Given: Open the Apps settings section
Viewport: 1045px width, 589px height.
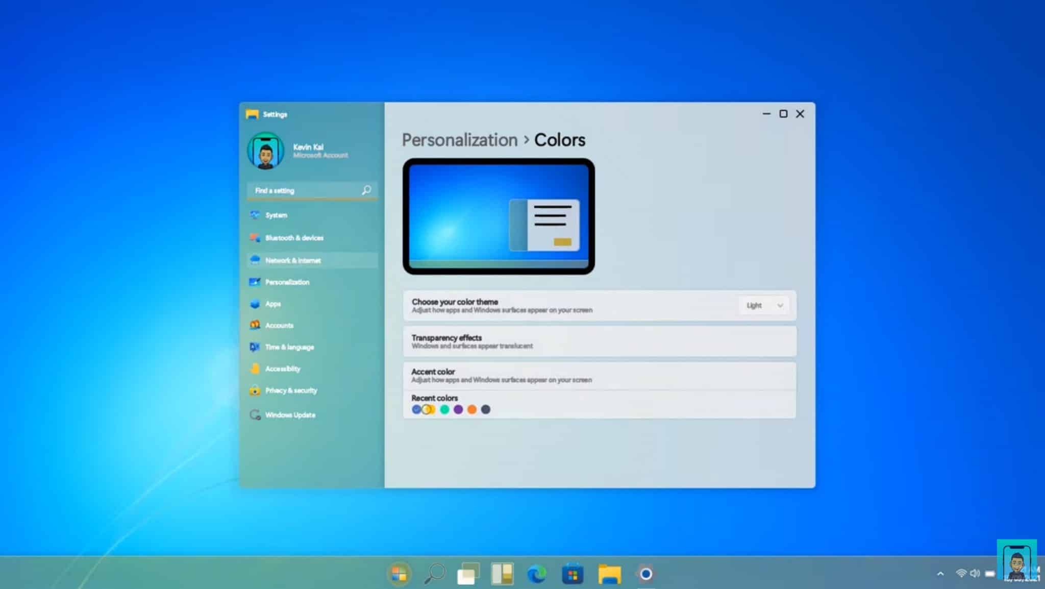Looking at the screenshot, I should click(x=272, y=304).
